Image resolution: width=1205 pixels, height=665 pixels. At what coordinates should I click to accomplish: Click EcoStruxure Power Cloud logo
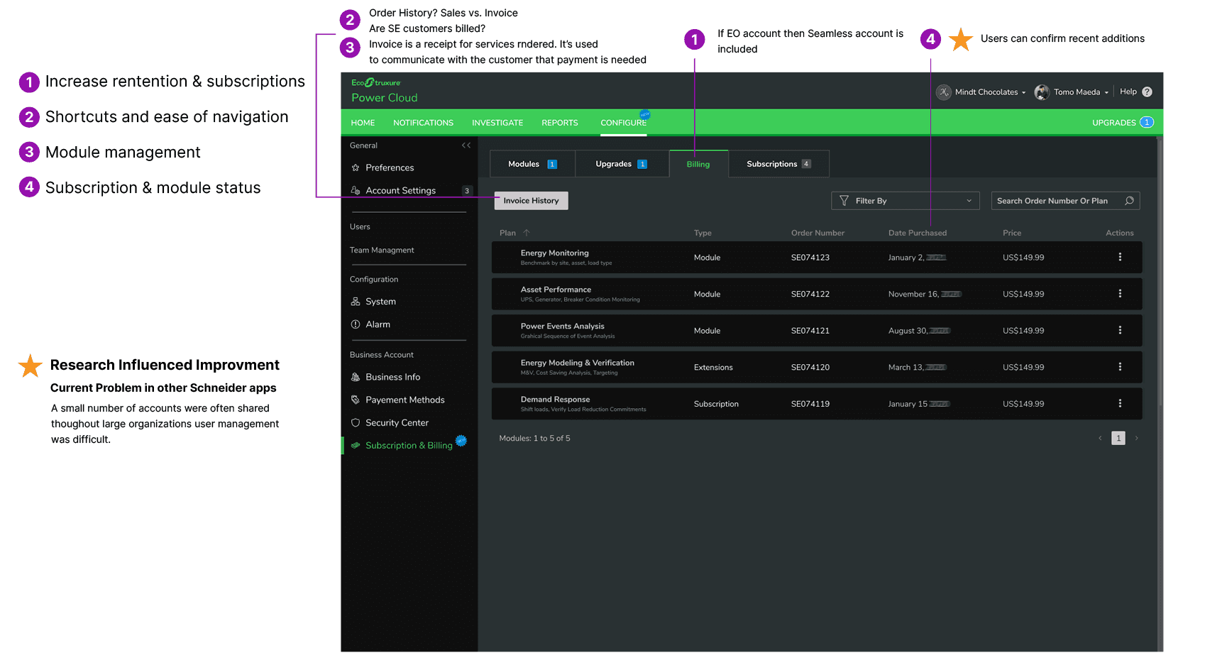384,91
